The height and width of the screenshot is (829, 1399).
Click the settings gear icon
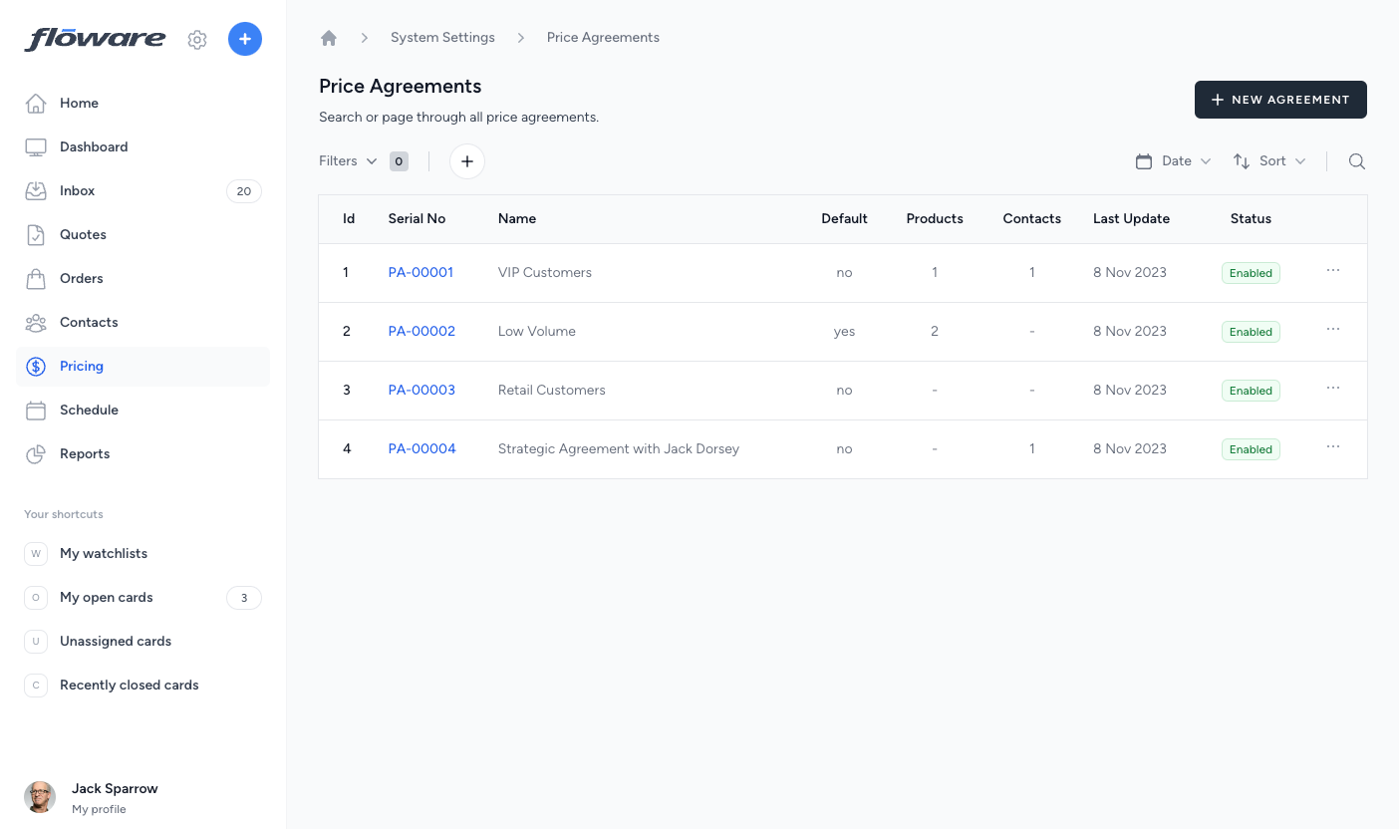click(x=197, y=40)
